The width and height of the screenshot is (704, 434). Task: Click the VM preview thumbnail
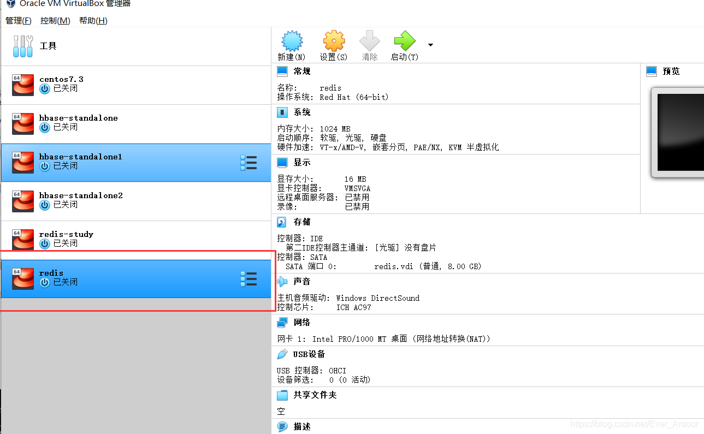[x=677, y=132]
